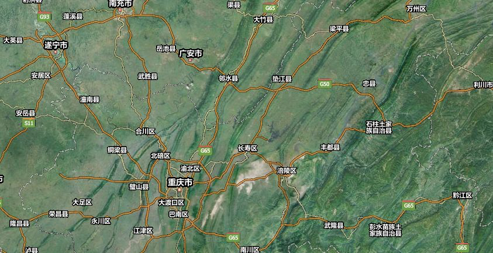Click the G50 highway shield near 垫江县
Viewport: 493px width, 253px height.
(x=325, y=84)
